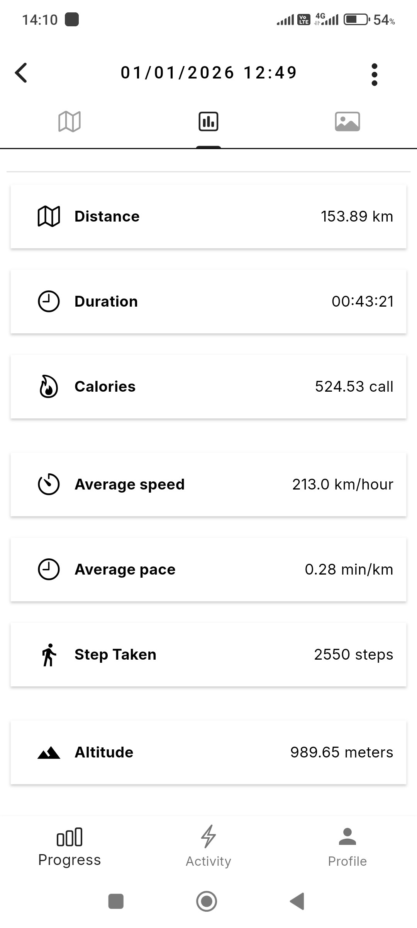Switch to the map view tab

[x=69, y=122]
